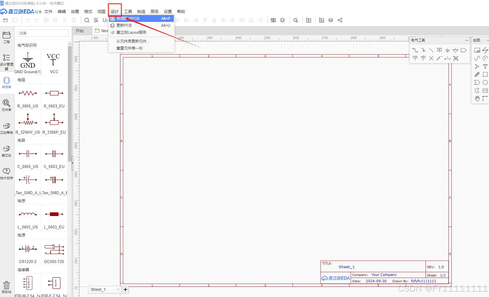Select the Canvas Origin tool

click(485, 99)
